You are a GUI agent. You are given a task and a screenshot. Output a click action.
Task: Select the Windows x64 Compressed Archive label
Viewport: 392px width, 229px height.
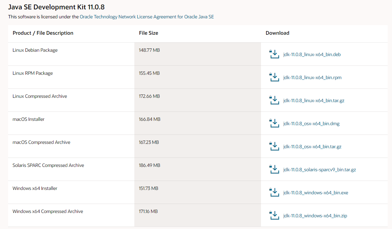click(48, 211)
